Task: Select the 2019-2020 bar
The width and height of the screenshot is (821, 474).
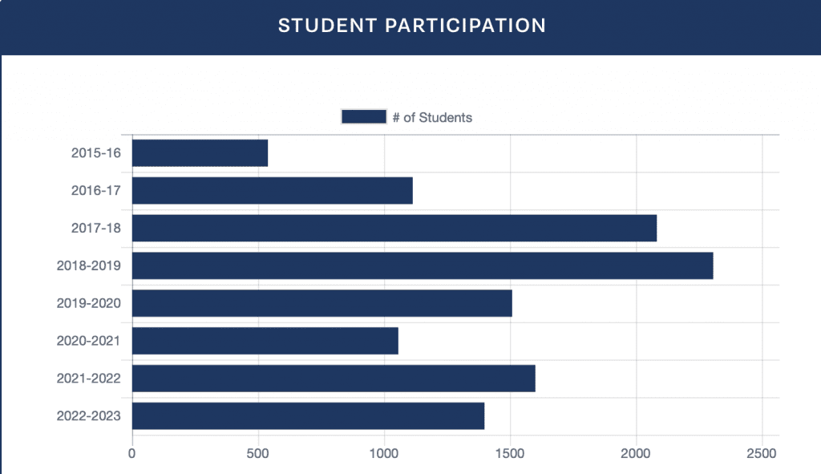Action: tap(322, 303)
